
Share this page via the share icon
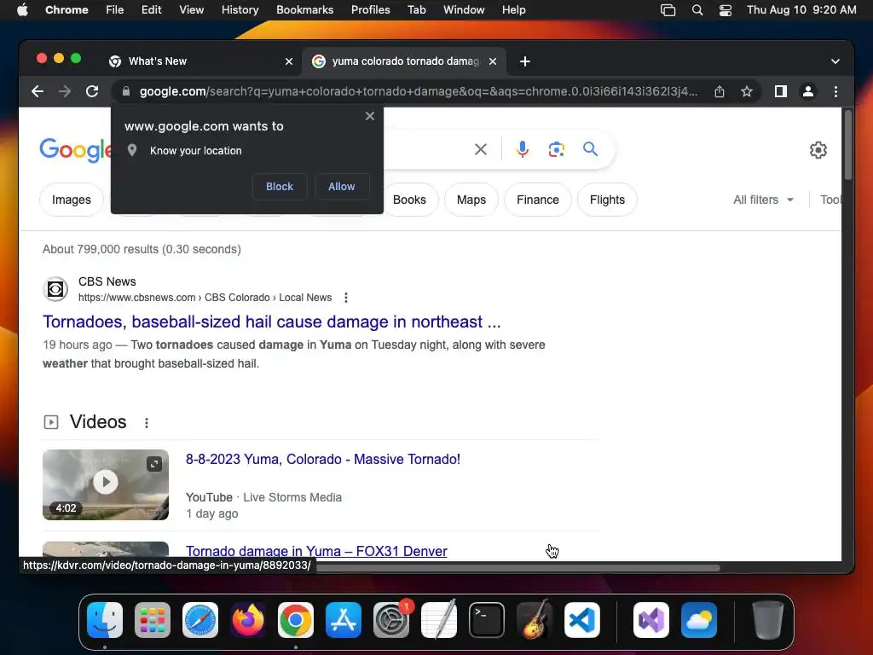click(720, 91)
